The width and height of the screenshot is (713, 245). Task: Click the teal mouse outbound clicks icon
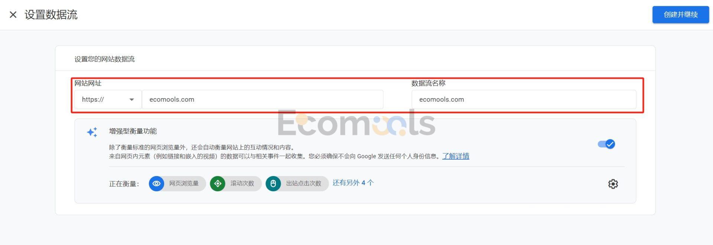[x=273, y=183]
